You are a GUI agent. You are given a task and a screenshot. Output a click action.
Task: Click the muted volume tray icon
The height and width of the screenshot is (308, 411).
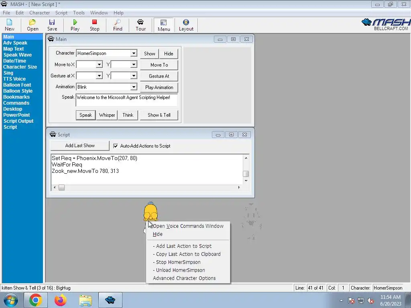point(370,301)
